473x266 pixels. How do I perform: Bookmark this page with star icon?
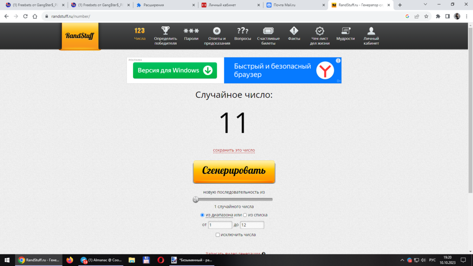426,16
